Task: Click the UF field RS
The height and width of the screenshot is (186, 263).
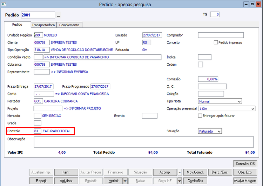Action: [147, 42]
